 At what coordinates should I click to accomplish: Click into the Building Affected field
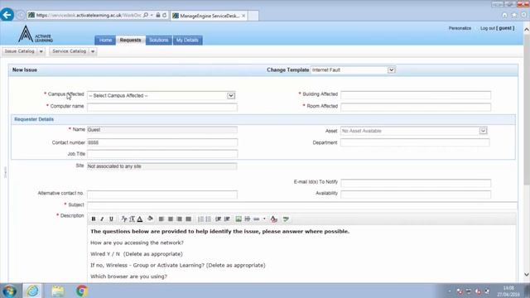tap(416, 95)
